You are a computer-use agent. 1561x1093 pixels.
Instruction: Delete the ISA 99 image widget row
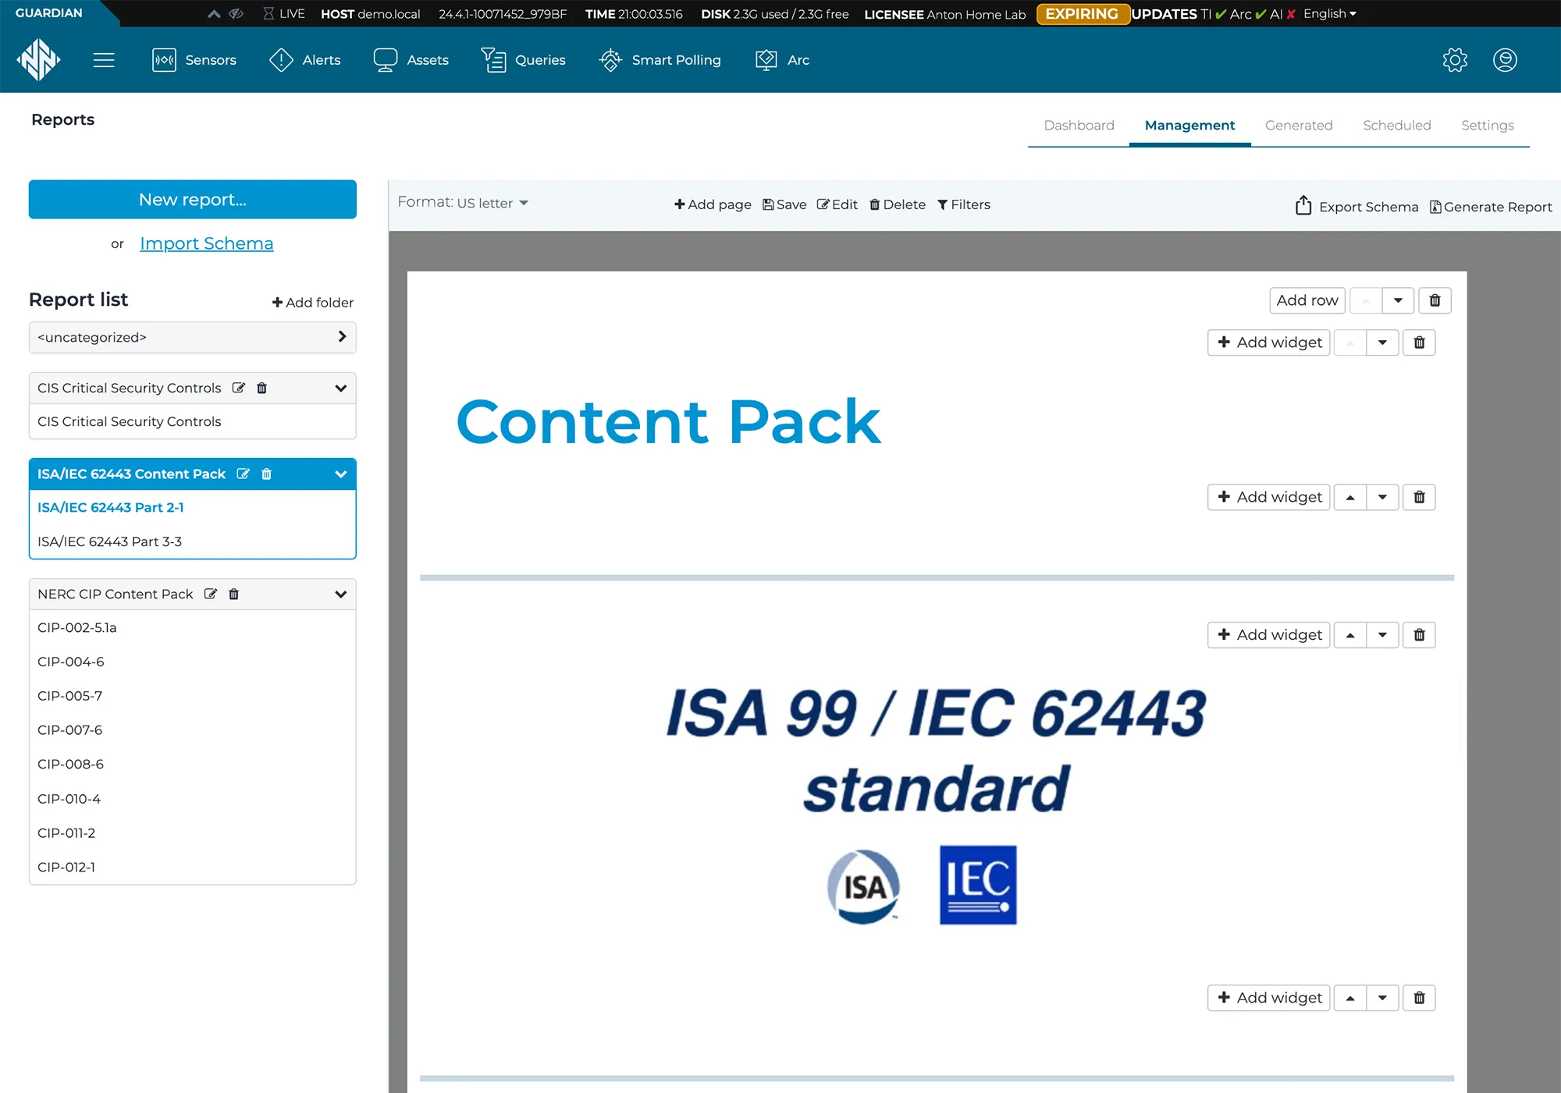coord(1419,635)
